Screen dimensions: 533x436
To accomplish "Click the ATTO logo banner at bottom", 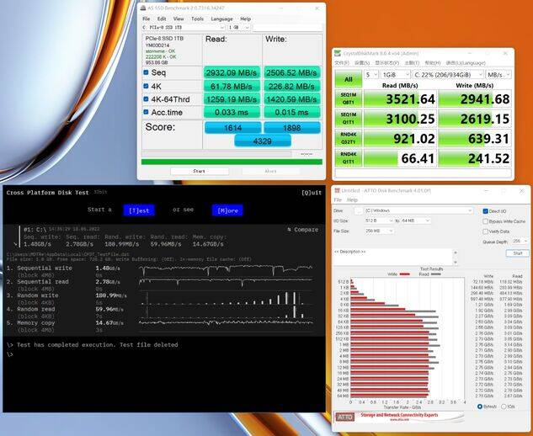I will 399,417.
